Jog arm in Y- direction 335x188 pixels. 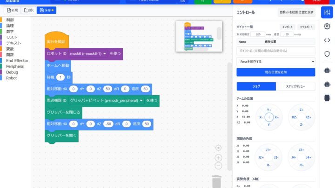[269, 125]
